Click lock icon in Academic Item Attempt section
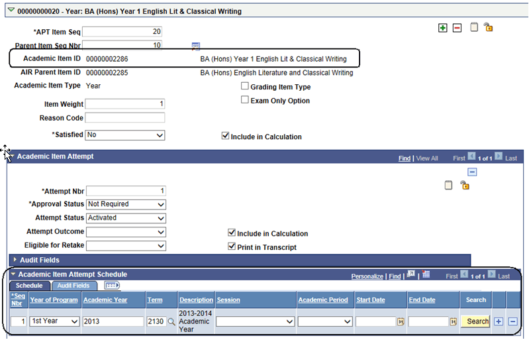The image size is (531, 340). tap(465, 185)
